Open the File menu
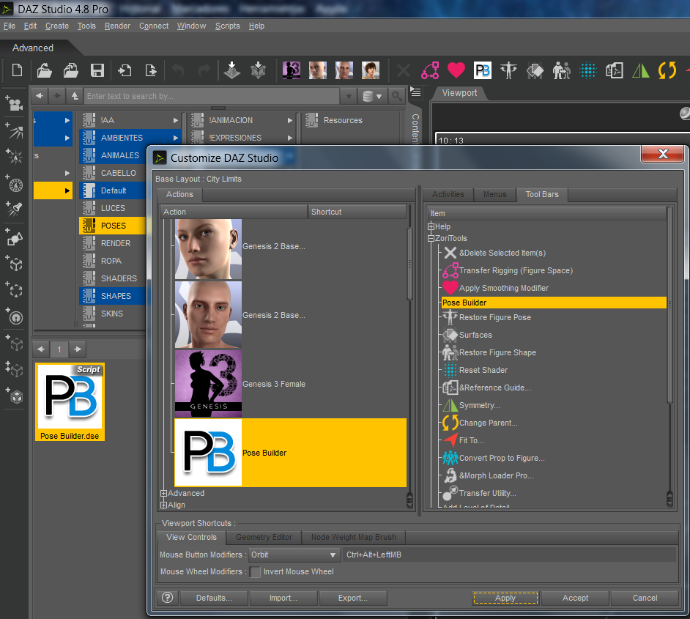 point(10,26)
